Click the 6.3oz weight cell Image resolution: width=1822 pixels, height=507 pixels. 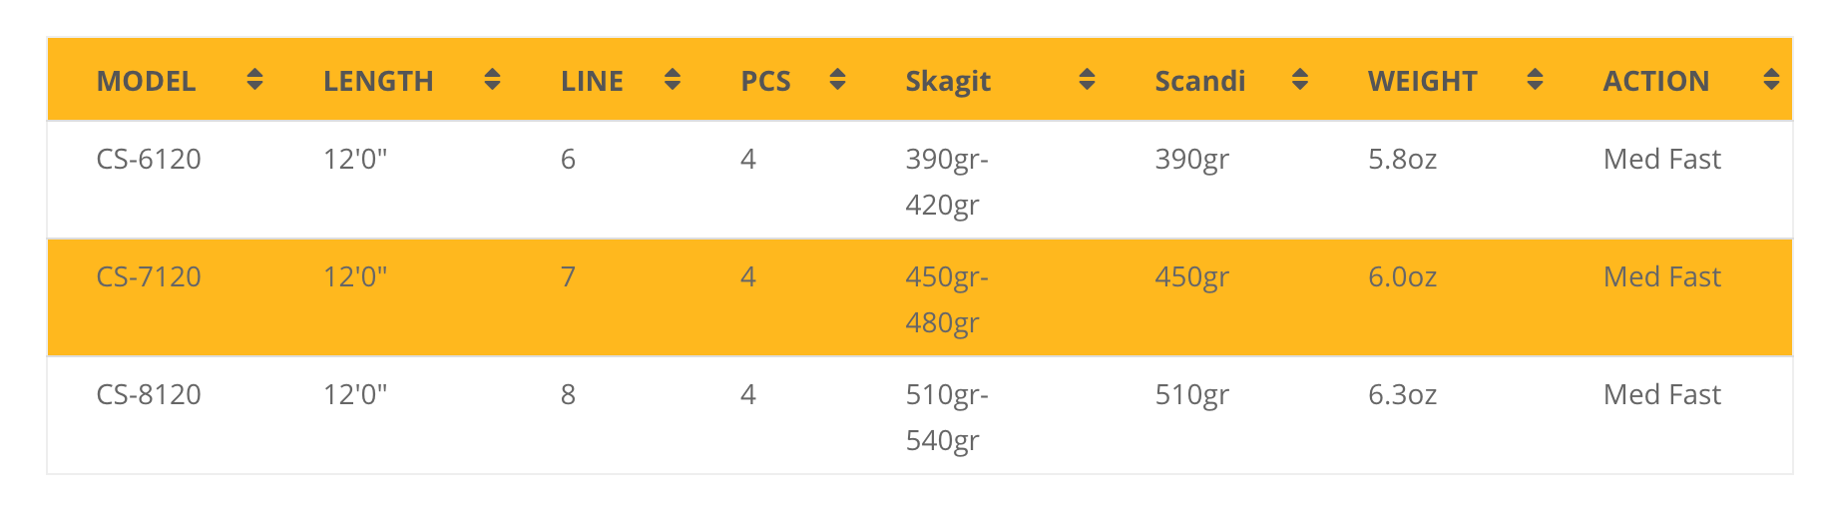click(x=1402, y=394)
